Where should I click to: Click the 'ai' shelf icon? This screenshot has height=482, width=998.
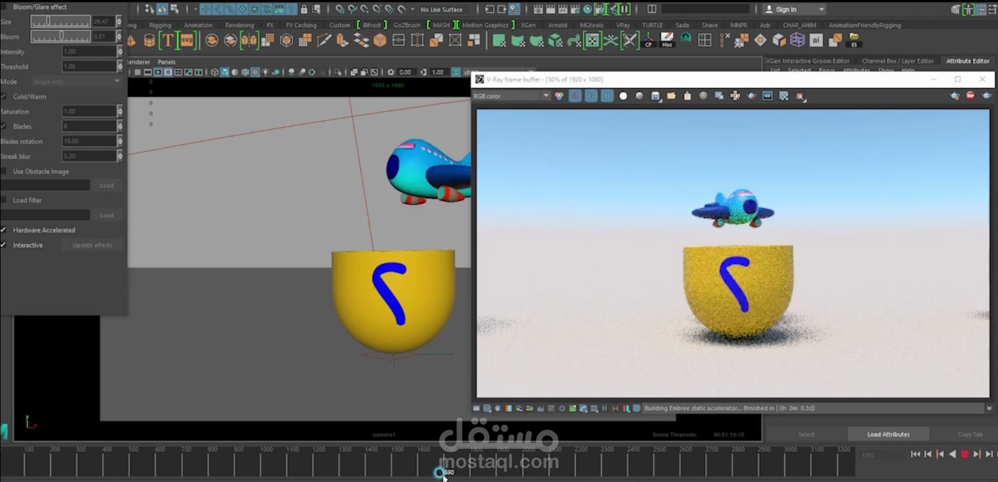816,40
